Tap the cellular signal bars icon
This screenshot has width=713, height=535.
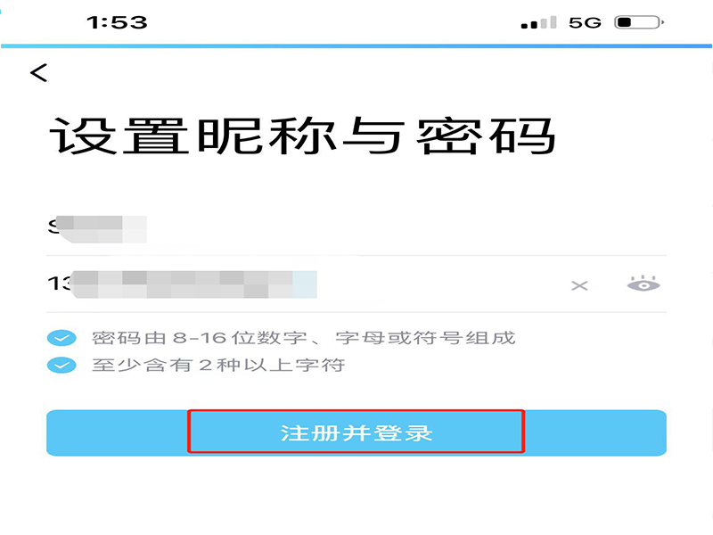point(539,22)
